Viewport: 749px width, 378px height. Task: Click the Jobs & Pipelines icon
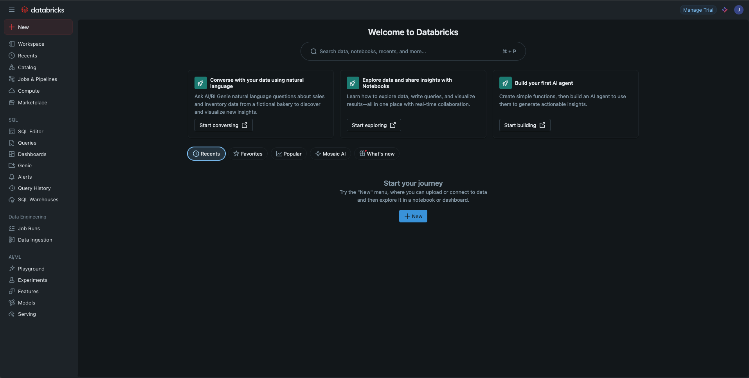[x=12, y=79]
